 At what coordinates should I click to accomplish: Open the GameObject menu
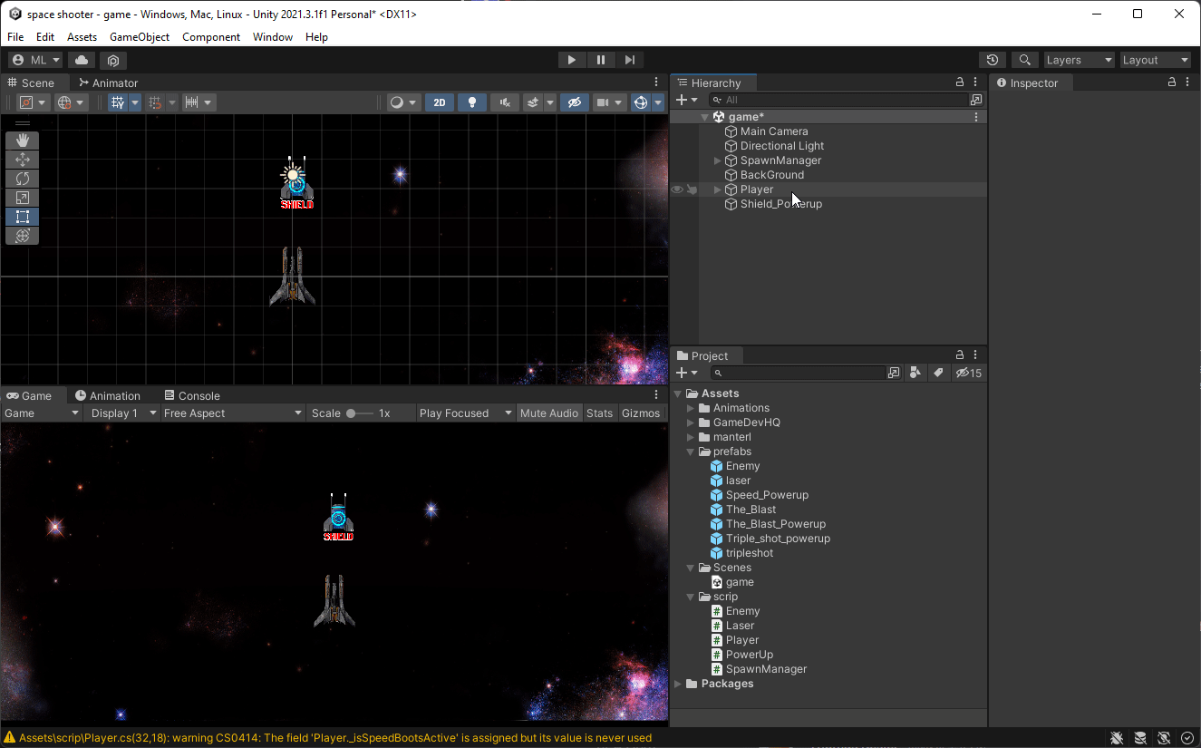(x=139, y=36)
